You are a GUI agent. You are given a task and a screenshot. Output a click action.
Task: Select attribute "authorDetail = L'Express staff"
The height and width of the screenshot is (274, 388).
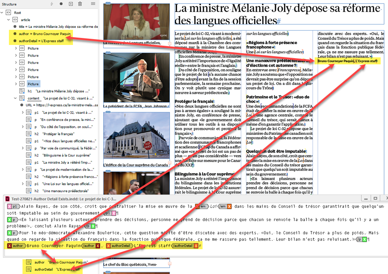click(42, 41)
